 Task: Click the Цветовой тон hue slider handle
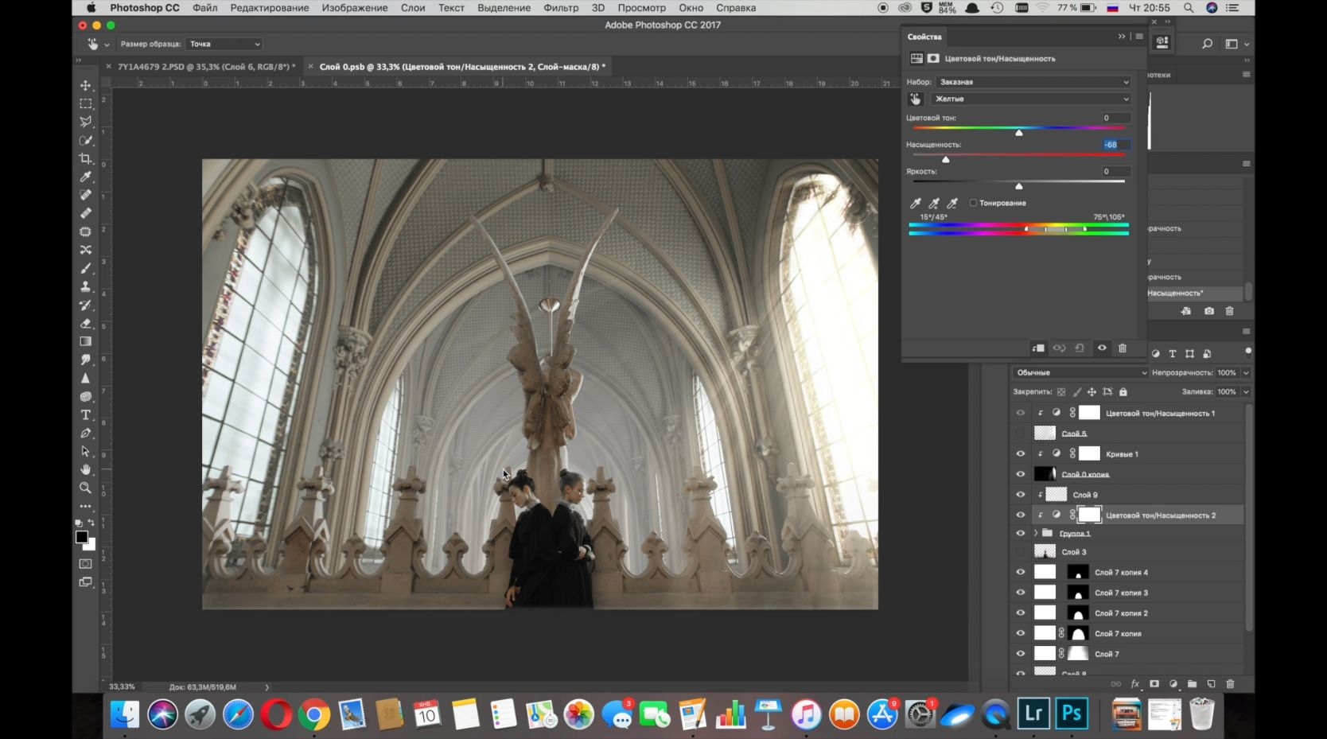[x=1019, y=133]
